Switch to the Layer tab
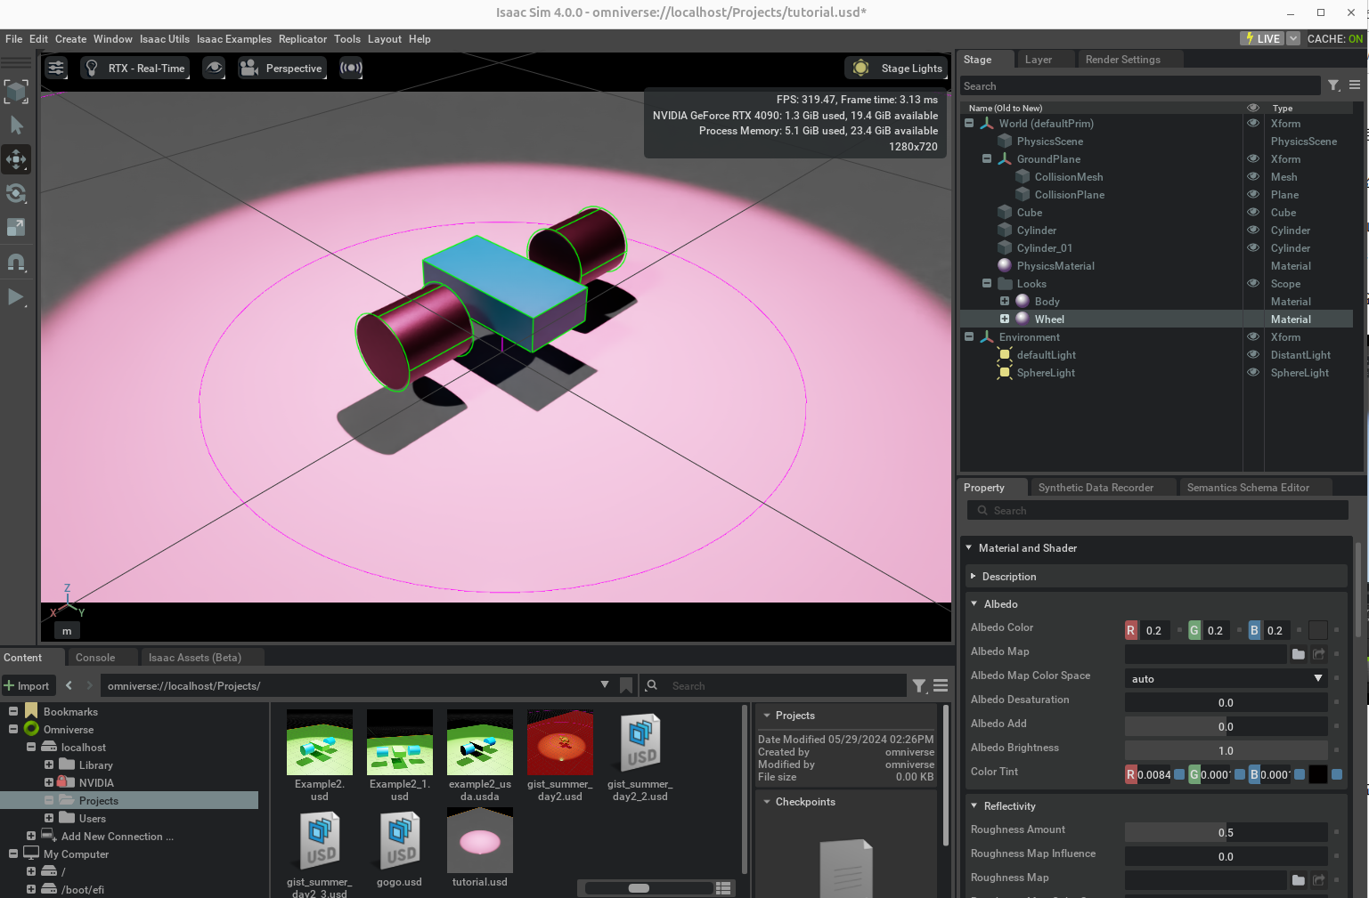 coord(1039,60)
